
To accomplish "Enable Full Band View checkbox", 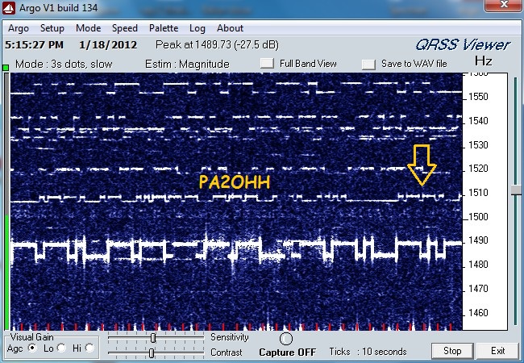I will [268, 64].
